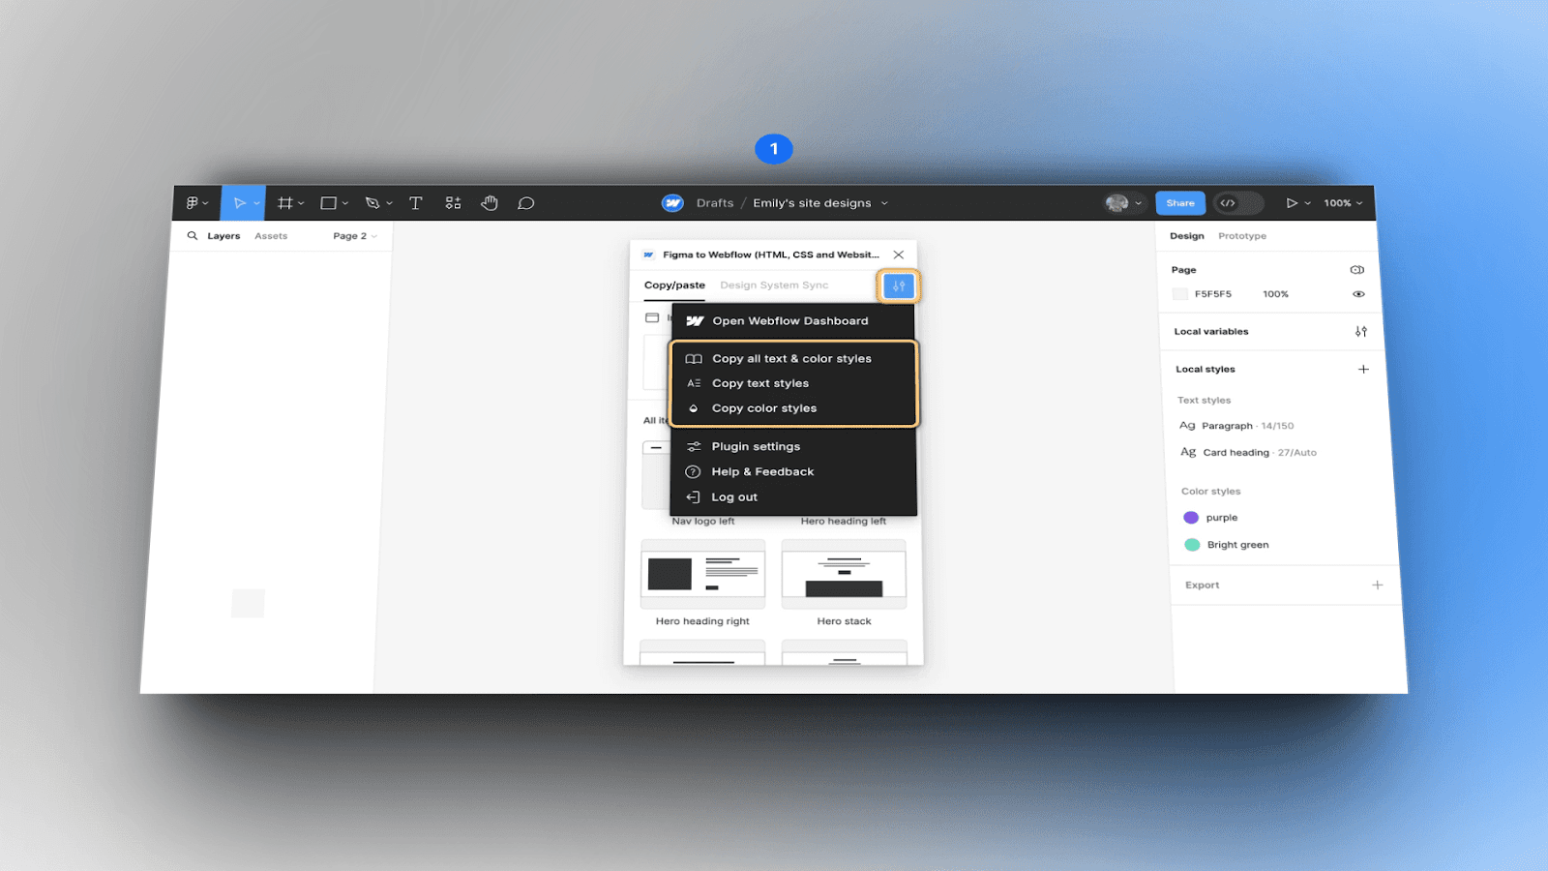The image size is (1548, 871).
Task: Select the Comment tool
Action: [x=526, y=203]
